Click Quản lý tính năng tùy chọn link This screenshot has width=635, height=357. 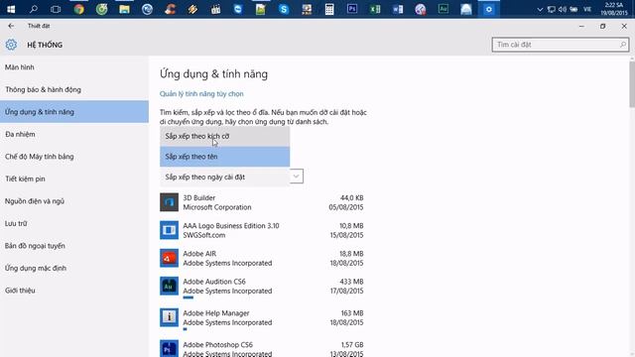[201, 93]
